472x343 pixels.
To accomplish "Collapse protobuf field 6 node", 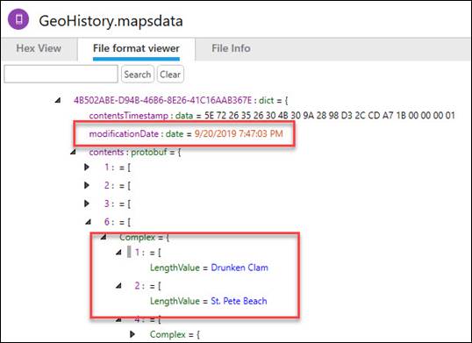I will pos(88,222).
